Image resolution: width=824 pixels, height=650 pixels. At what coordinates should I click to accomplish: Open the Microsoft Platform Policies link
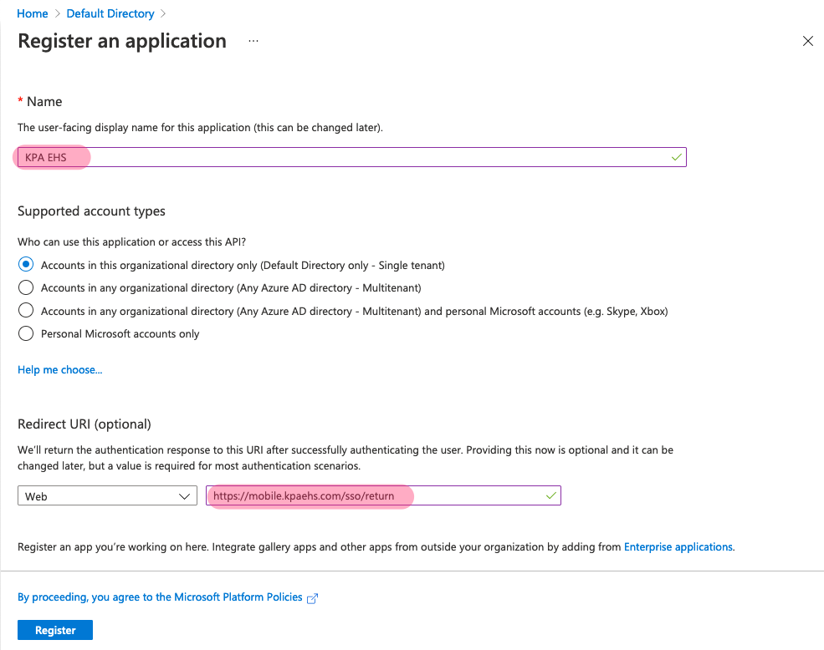click(x=160, y=597)
